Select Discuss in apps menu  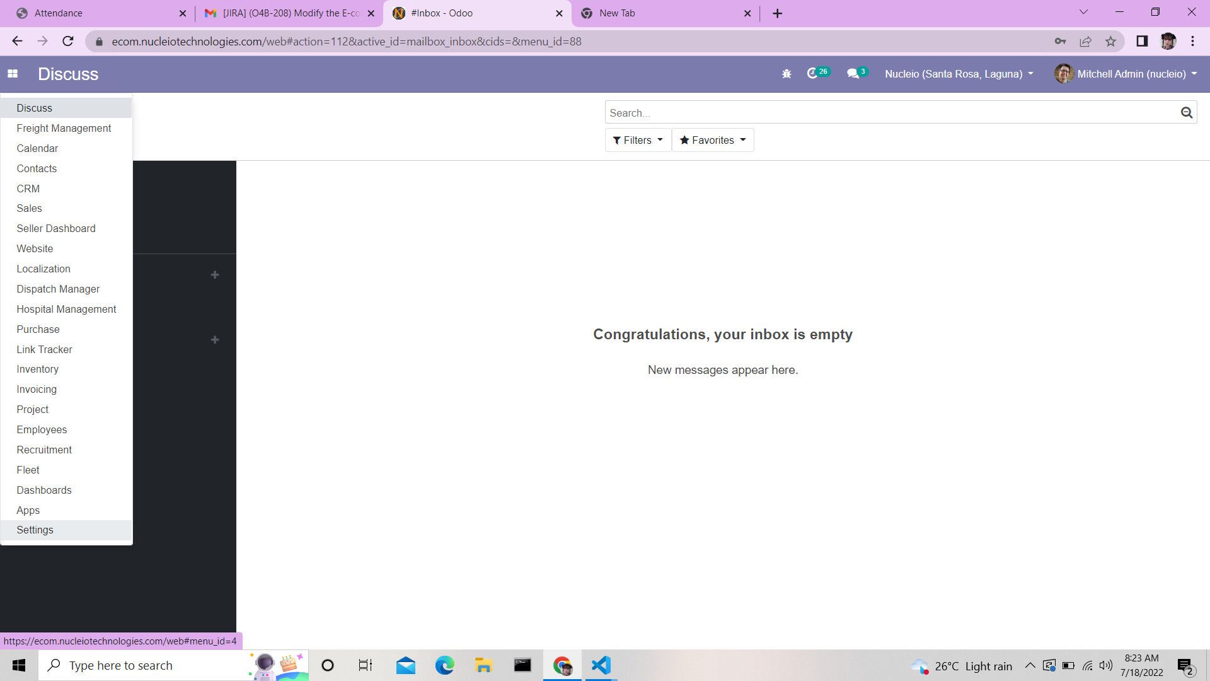(x=66, y=108)
